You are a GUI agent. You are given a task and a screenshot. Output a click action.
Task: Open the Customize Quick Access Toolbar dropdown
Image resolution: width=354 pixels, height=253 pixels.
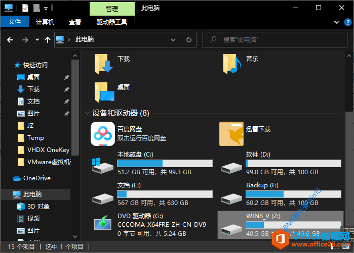click(46, 9)
